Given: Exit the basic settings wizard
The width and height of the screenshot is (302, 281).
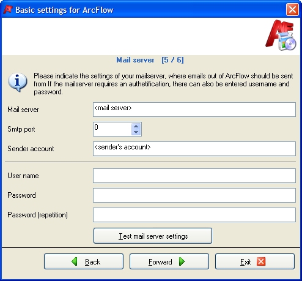Looking at the screenshot, I should 255,261.
